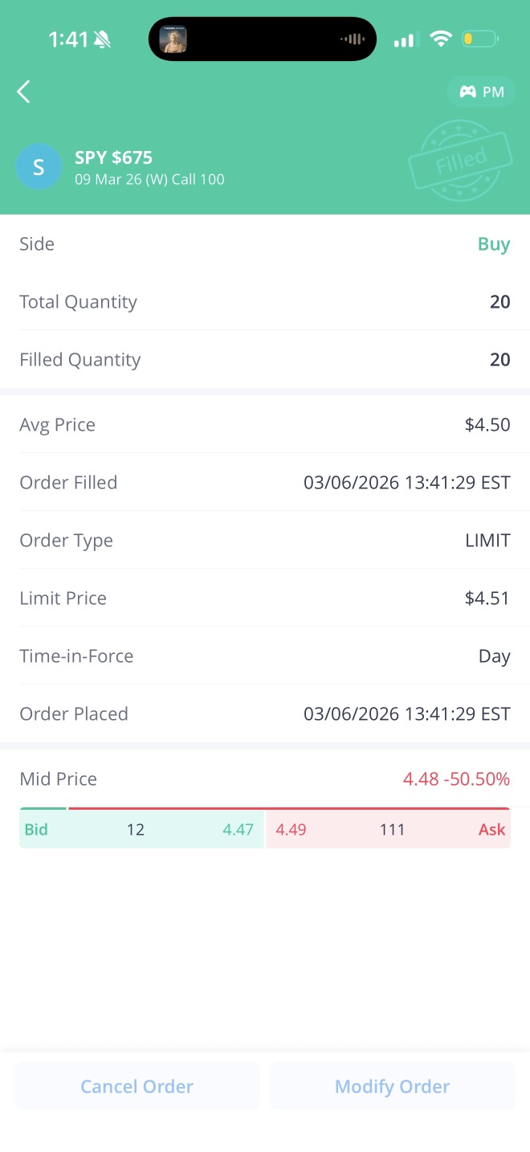Select the Ask 4.49 quote cell
Viewport: 530px width, 1152px height.
(x=389, y=829)
